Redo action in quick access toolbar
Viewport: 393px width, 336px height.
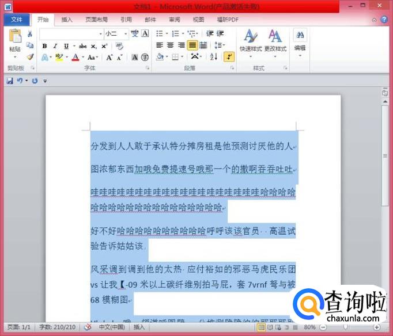coord(35,81)
